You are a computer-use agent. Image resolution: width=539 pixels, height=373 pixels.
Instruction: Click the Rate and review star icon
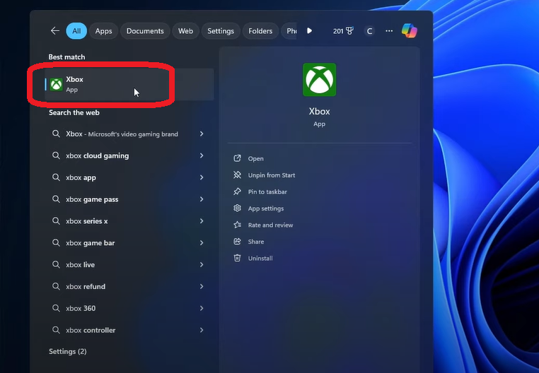pyautogui.click(x=237, y=225)
